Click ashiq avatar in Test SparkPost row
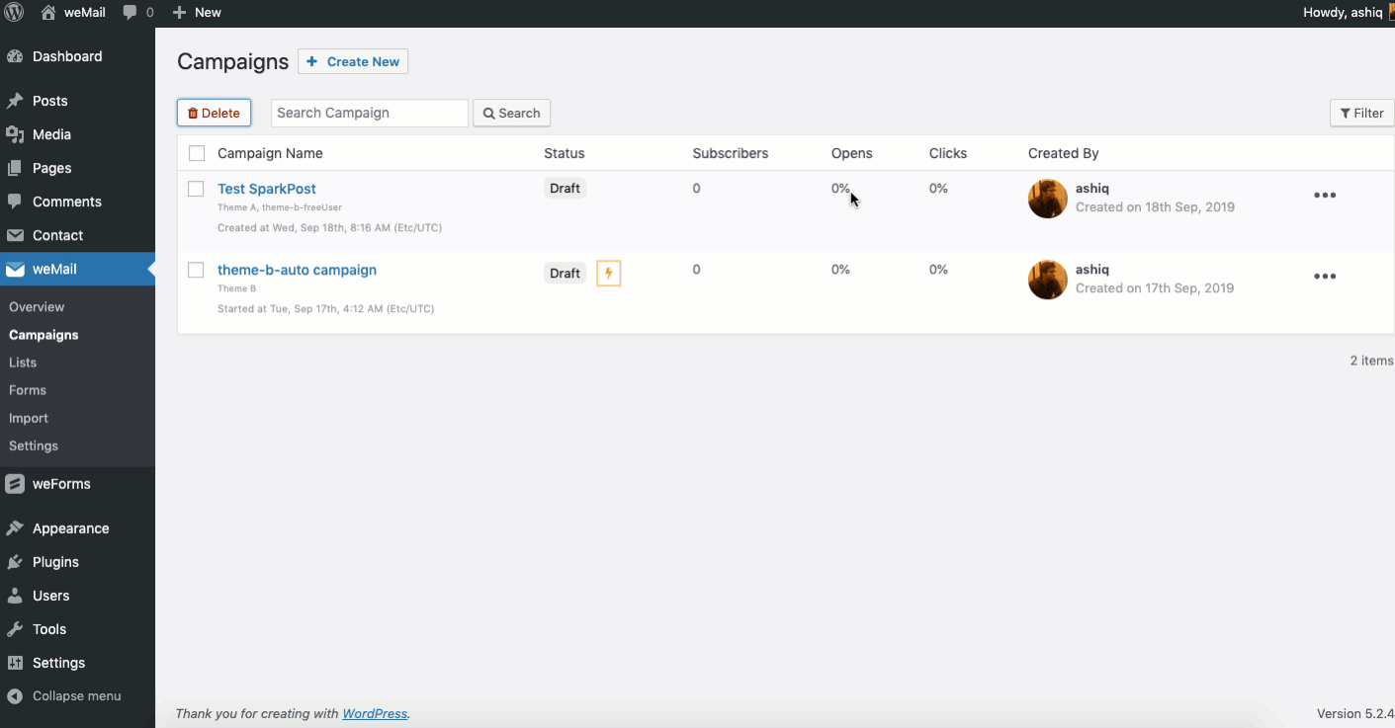The image size is (1395, 728). (1048, 199)
